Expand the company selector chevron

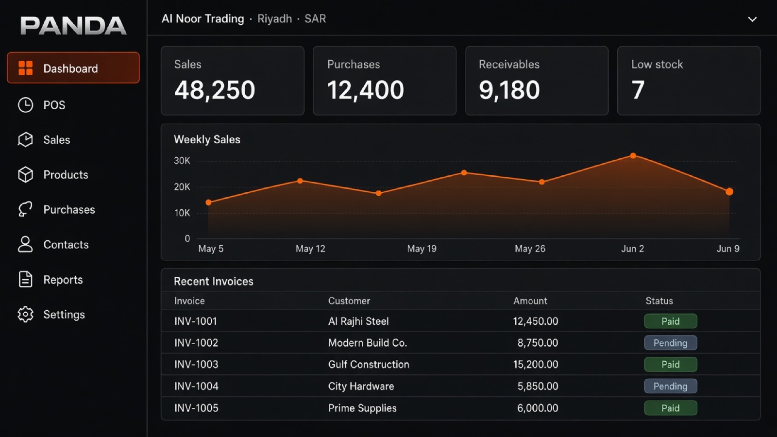pos(752,19)
